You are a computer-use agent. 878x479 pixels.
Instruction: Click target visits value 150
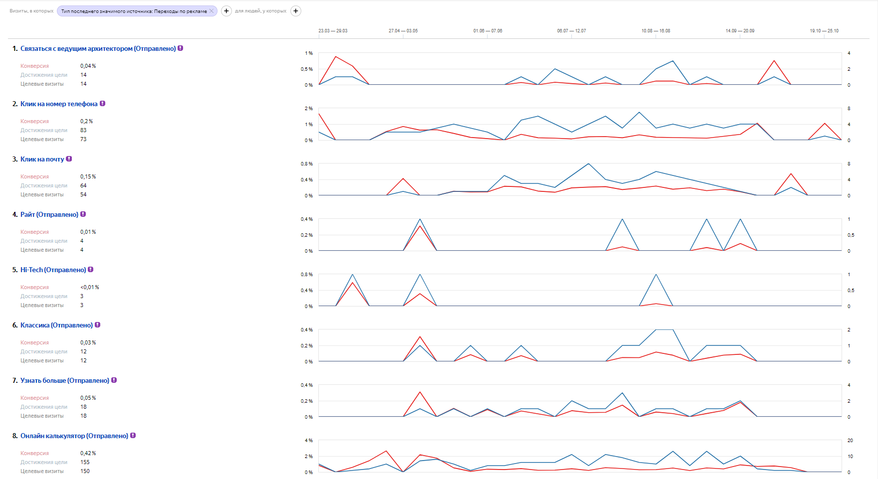(85, 471)
